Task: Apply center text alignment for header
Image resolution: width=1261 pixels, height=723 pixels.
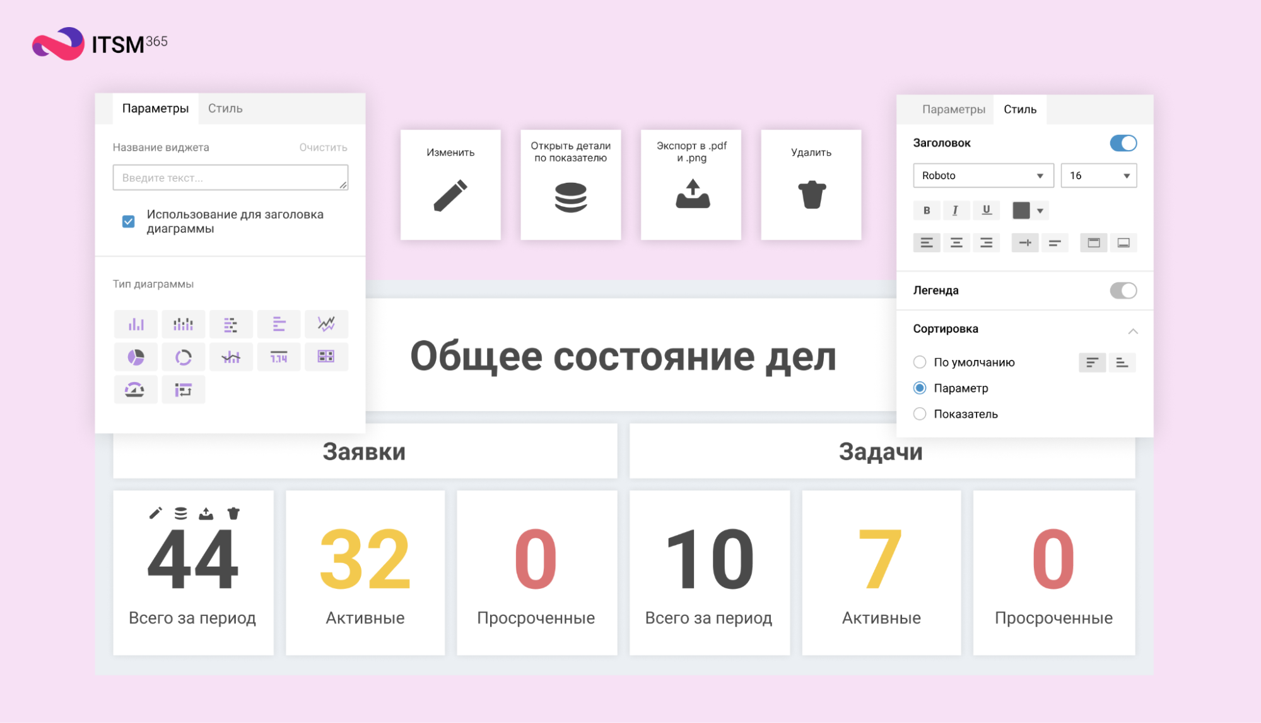Action: click(956, 243)
